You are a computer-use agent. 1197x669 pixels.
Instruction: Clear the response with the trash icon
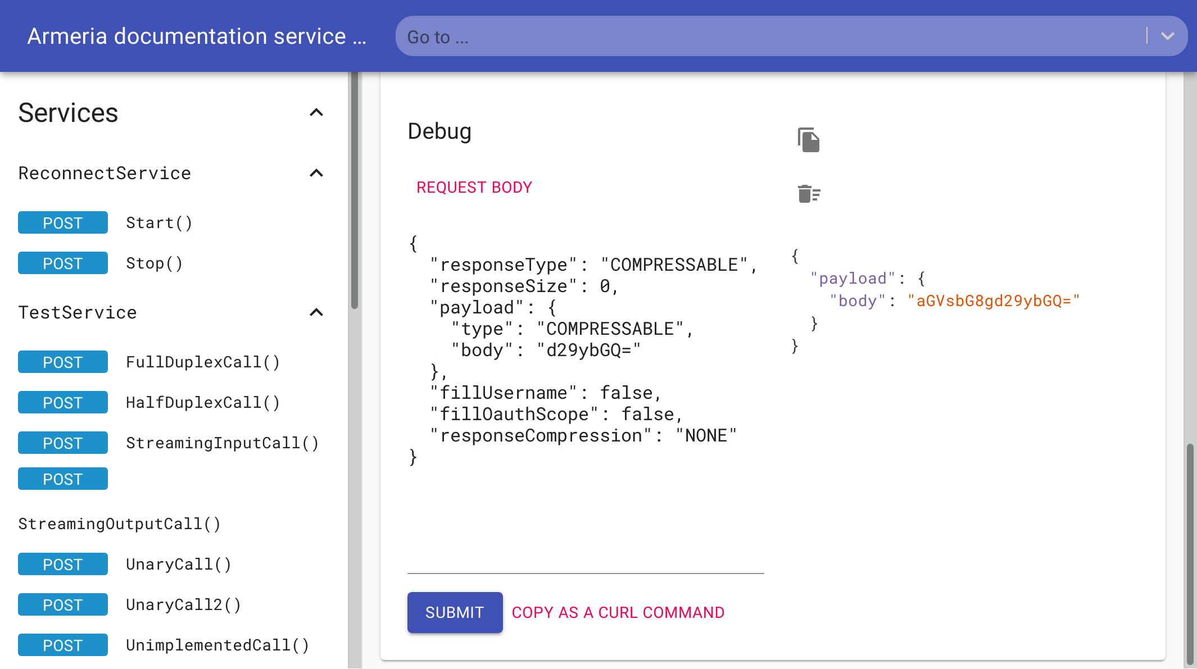coord(809,194)
